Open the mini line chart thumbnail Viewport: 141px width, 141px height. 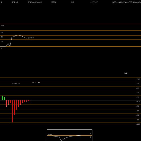tap(70, 135)
